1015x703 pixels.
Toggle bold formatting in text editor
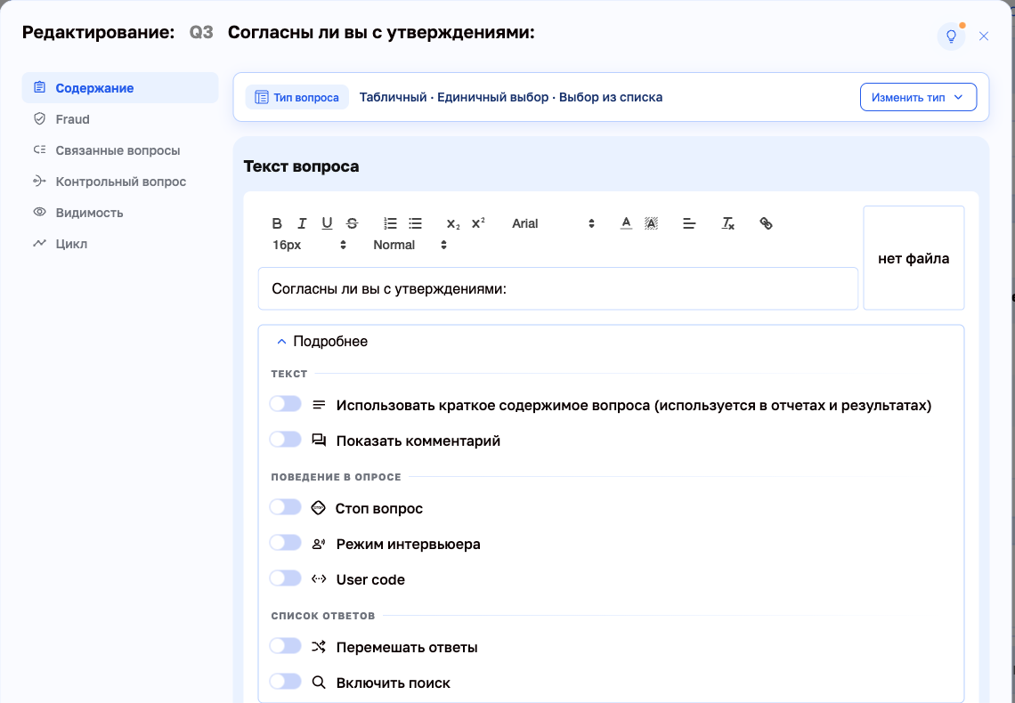[x=276, y=223]
